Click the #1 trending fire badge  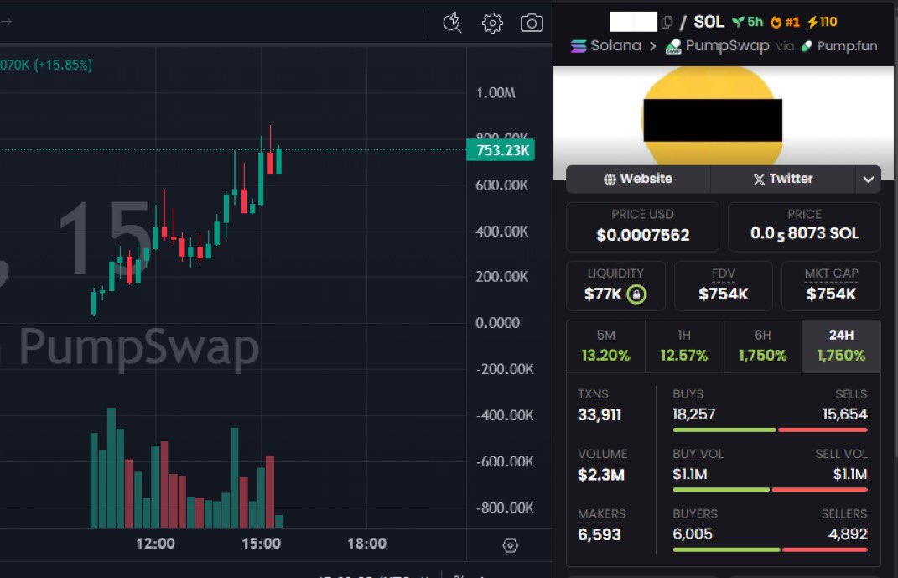point(785,22)
